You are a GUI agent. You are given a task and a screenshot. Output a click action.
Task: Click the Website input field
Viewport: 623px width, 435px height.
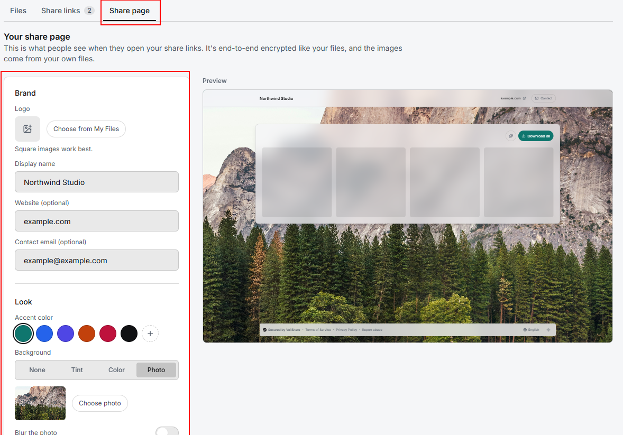pyautogui.click(x=97, y=221)
